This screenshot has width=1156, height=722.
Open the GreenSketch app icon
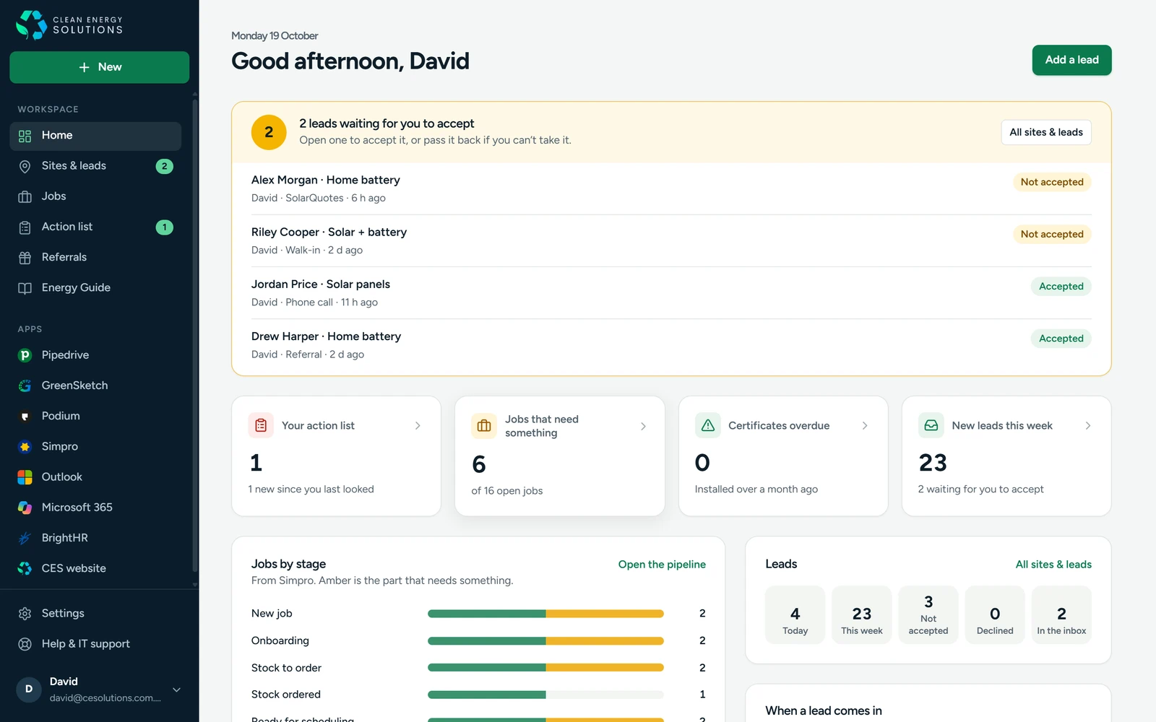25,386
